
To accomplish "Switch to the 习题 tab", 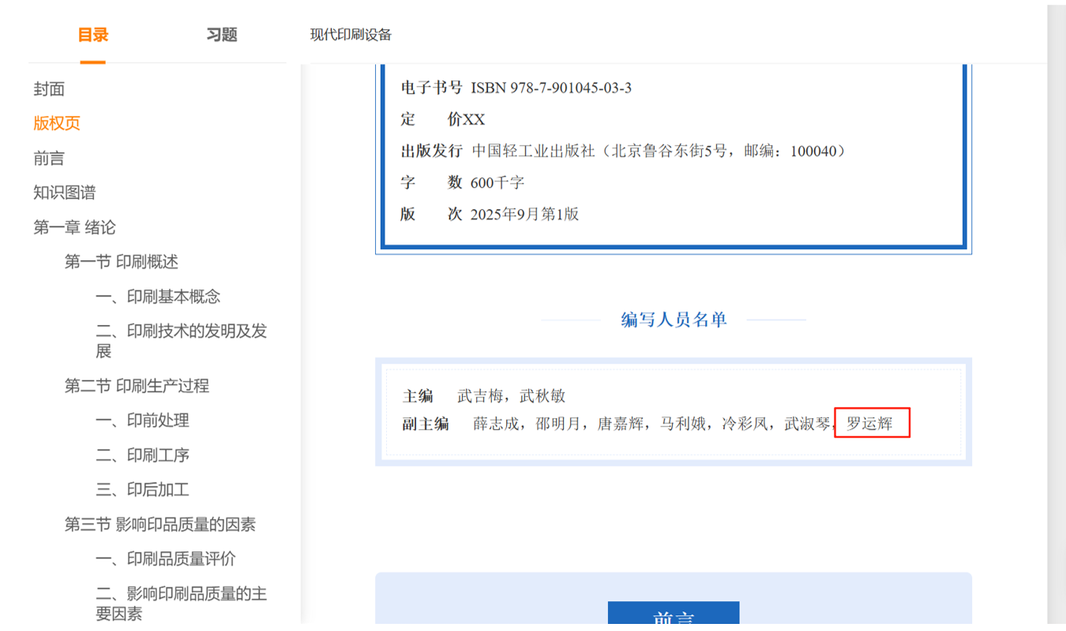I will click(x=222, y=35).
